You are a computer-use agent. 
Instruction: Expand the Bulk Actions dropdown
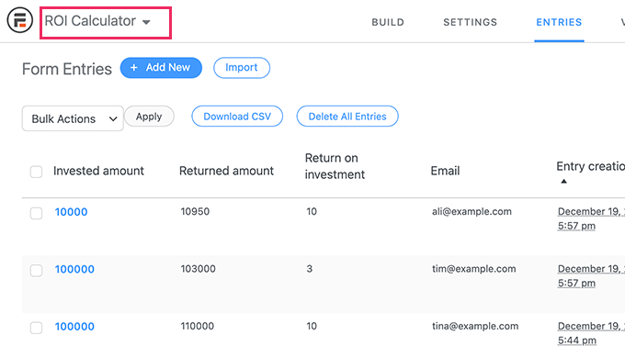73,118
